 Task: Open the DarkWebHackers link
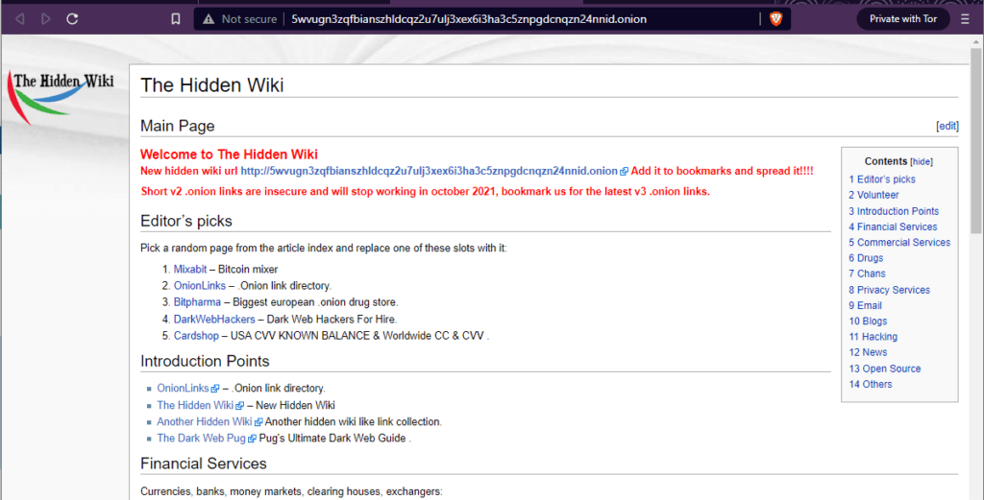(214, 320)
